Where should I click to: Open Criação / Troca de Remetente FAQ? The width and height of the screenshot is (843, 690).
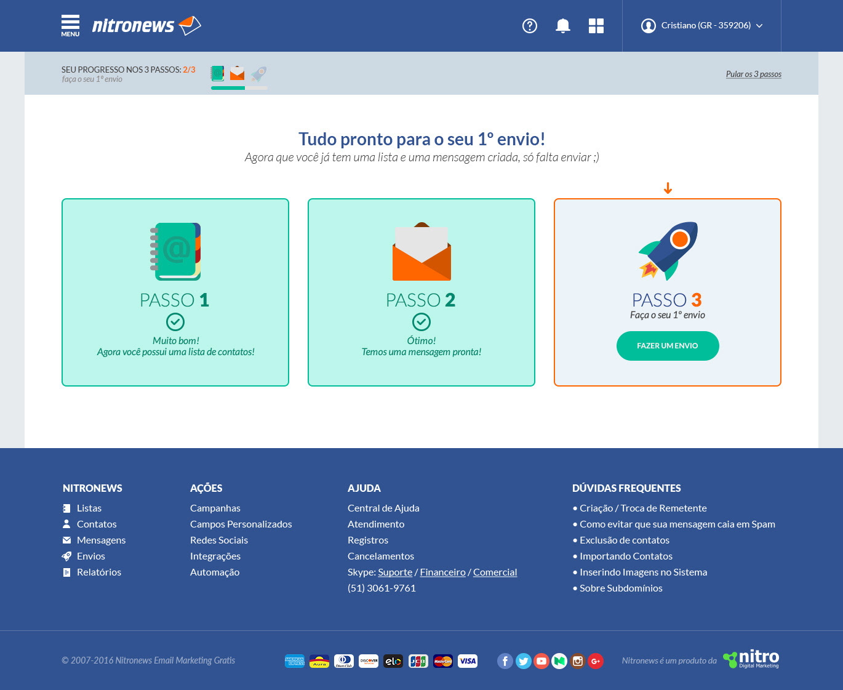click(x=643, y=508)
